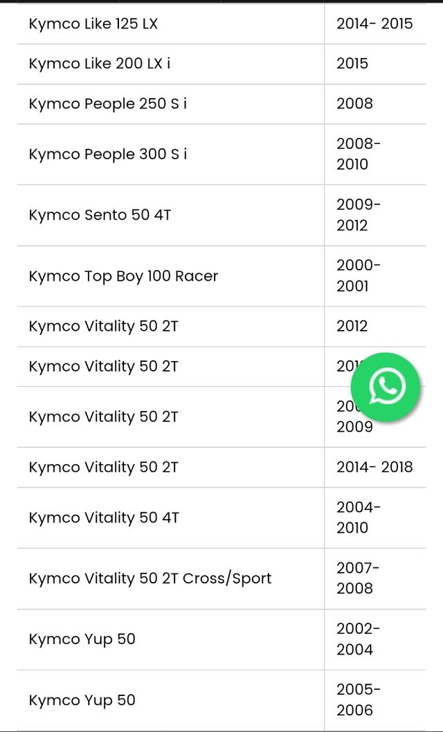This screenshot has height=732, width=443.
Task: Tap the 2005-2006 year cell for Yup 50
Action: (358, 700)
